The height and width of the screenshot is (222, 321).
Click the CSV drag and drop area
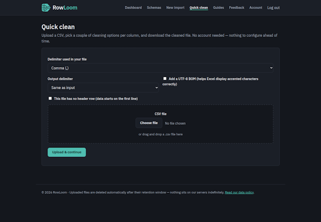[160, 124]
